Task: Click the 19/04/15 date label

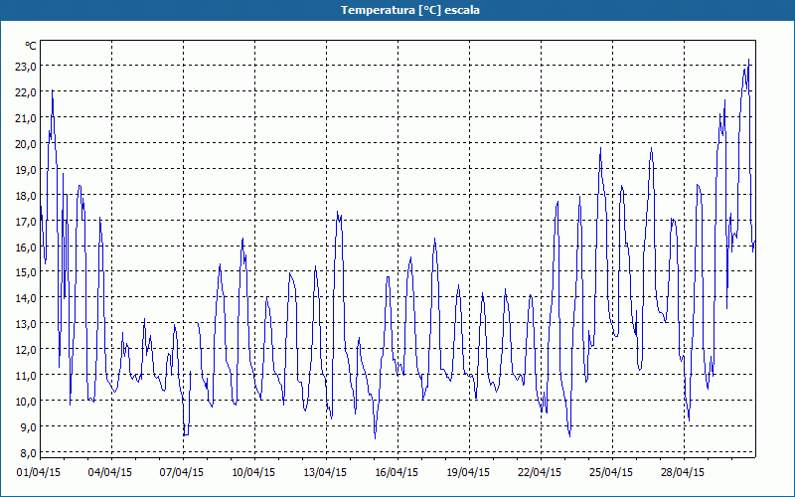Action: point(468,473)
